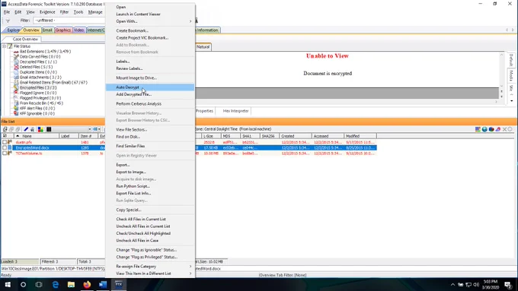Expand View This Item In a Different List submenu
The width and height of the screenshot is (518, 291).
(150, 274)
